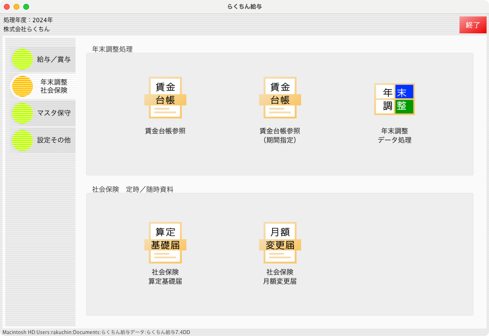Select the 年末調整 社会保険 menu

(43, 86)
